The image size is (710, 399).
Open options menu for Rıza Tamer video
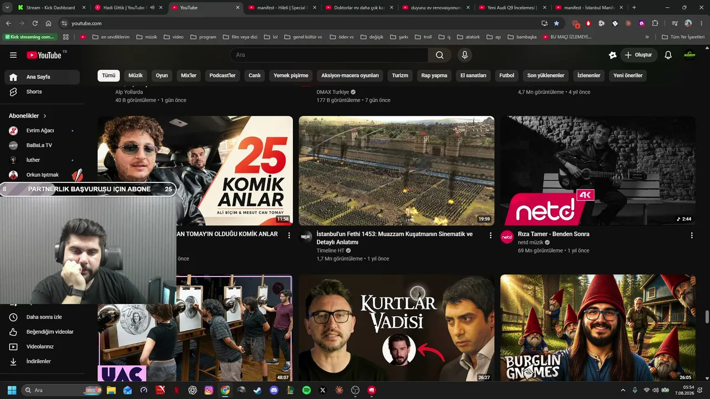[x=692, y=236]
